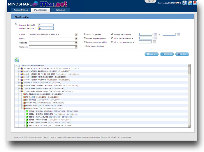Choose Pautas con orden válida radio
The image size is (204, 152).
(x=85, y=42)
